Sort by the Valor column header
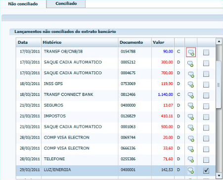 pyautogui.click(x=163, y=42)
